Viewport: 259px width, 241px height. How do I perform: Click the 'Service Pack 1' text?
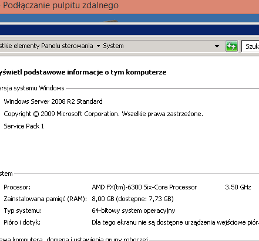(x=23, y=126)
